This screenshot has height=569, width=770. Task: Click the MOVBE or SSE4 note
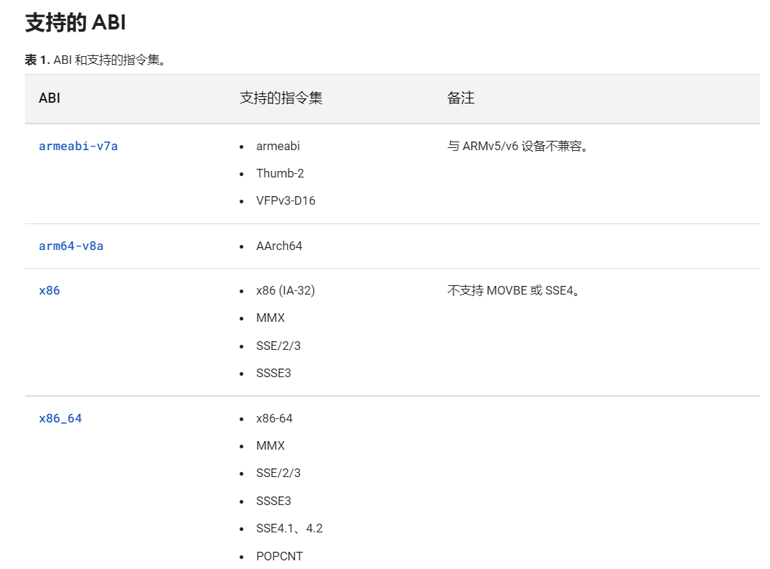point(514,291)
